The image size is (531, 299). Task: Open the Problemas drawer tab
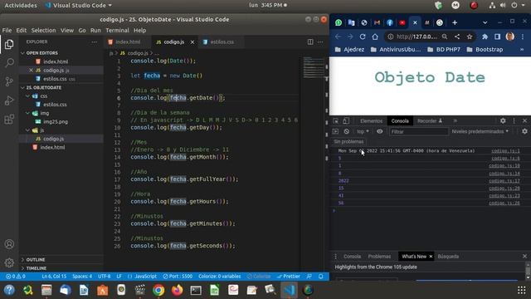tap(379, 257)
